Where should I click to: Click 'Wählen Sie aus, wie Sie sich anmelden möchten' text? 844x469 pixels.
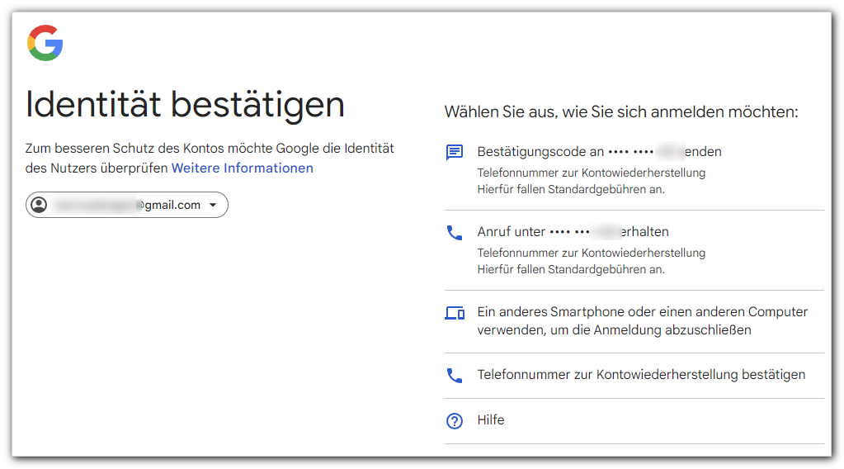tap(621, 112)
